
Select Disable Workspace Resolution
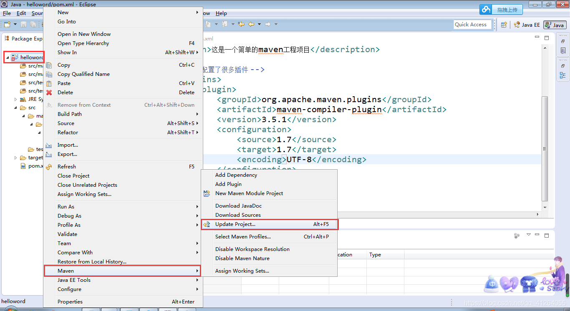click(x=269, y=249)
